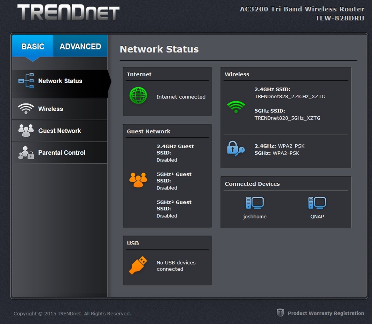Click the Wireless panel header

237,74
